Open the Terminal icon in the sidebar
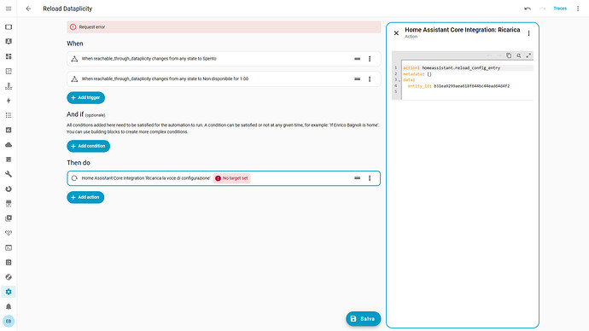The image size is (589, 331). (x=9, y=247)
